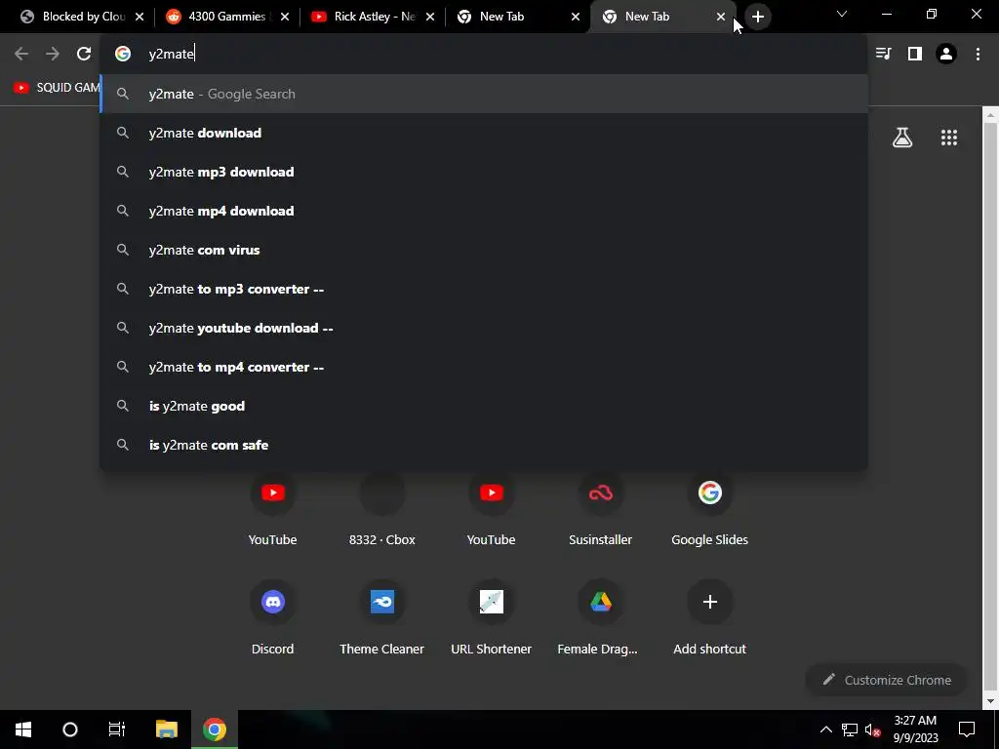This screenshot has height=749, width=999.
Task: Choose the 'is y2mate good' suggestion
Action: [484, 407]
